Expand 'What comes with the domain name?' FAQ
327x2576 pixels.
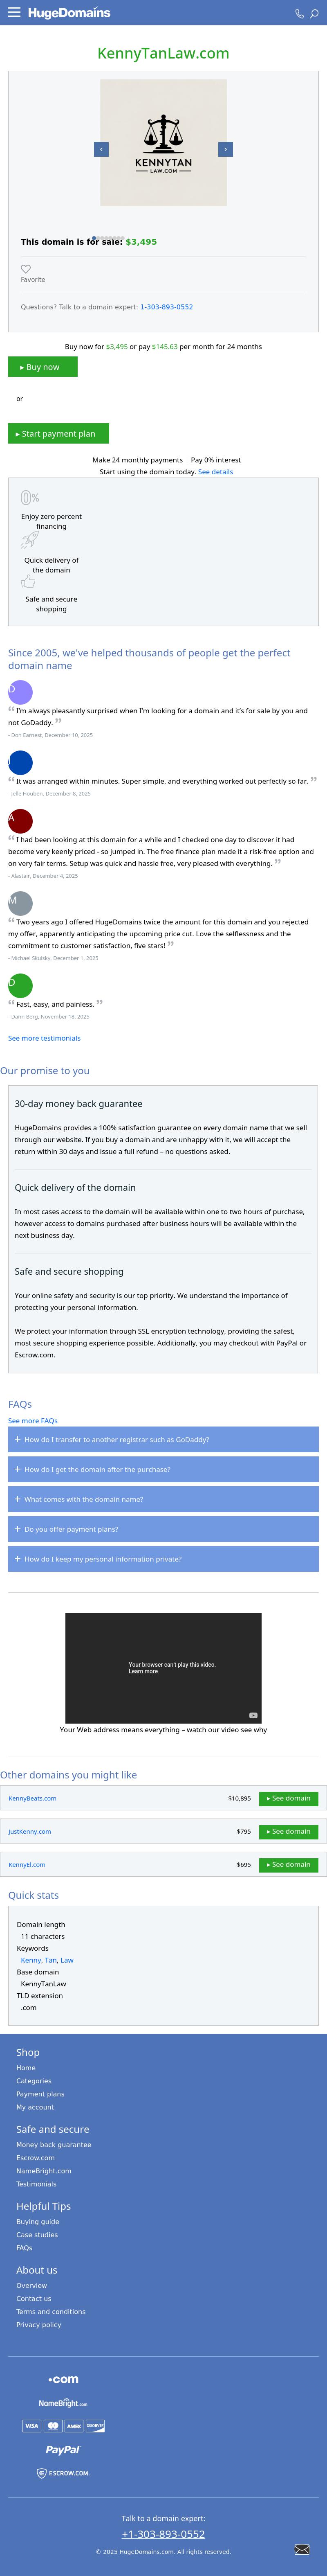(x=163, y=1499)
